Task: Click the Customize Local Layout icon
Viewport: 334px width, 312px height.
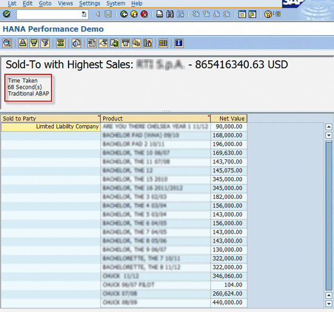Action: [278, 14]
